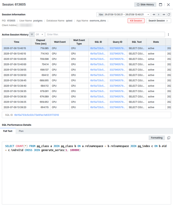Kill Session button
The image size is (173, 207).
pyautogui.click(x=136, y=21)
